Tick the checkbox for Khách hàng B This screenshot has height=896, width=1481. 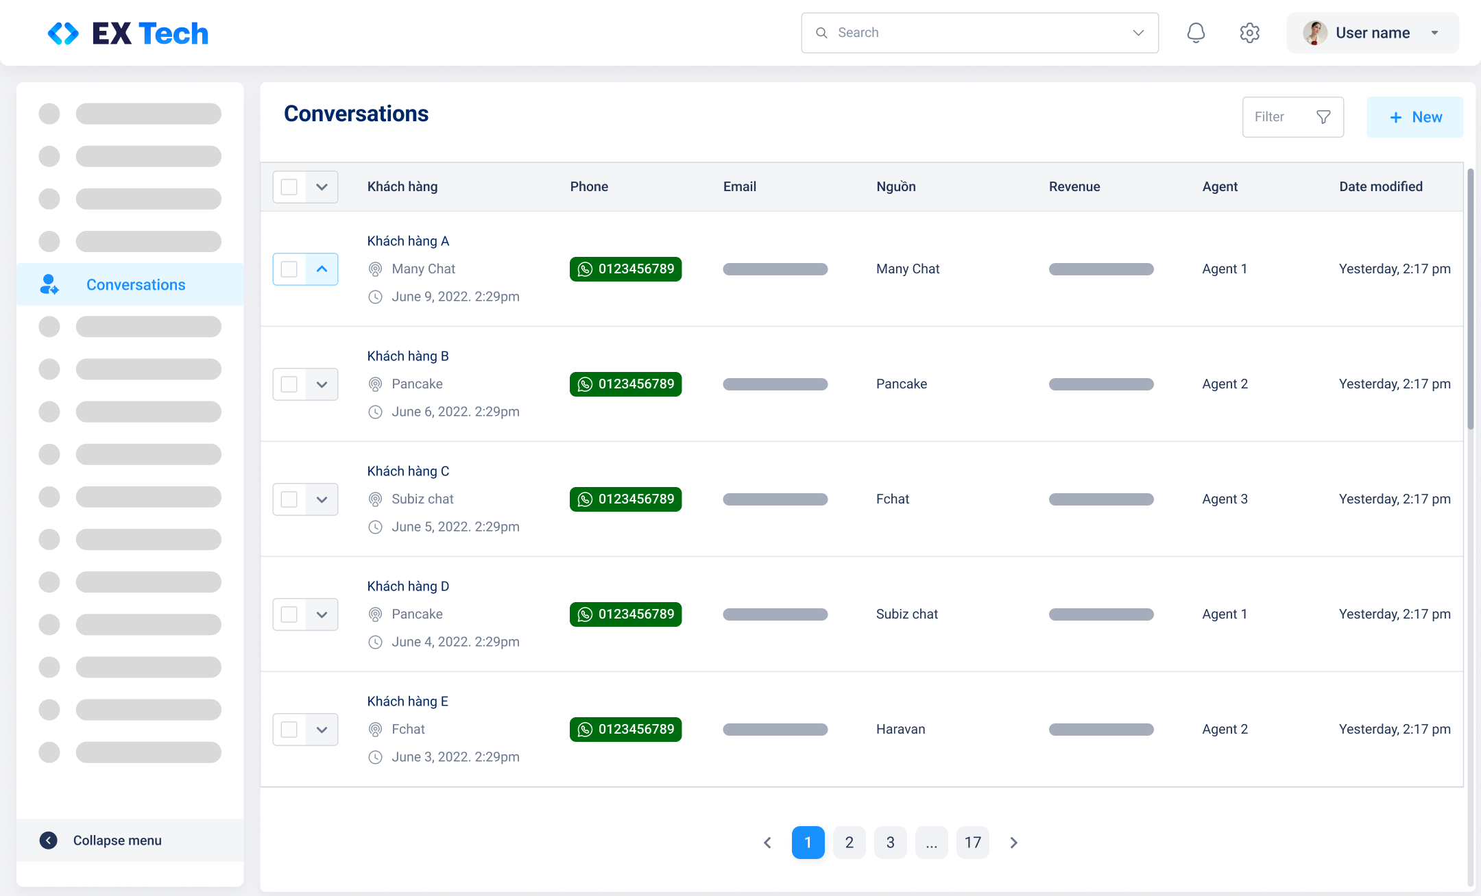pyautogui.click(x=289, y=384)
